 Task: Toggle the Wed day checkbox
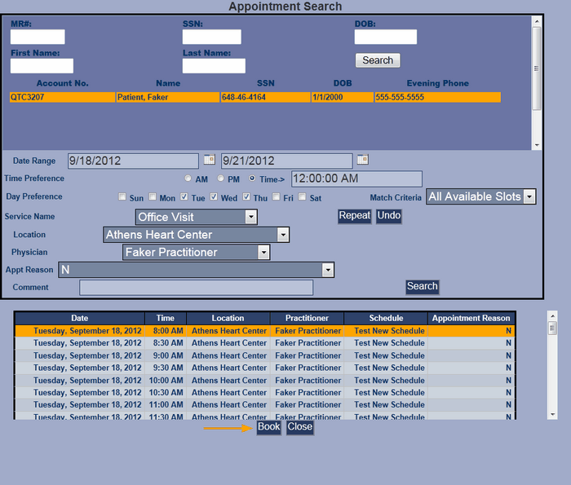click(x=215, y=197)
